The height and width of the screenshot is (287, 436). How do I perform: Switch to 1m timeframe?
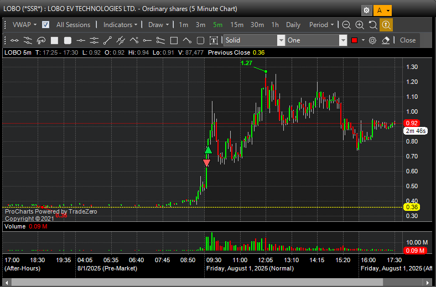[x=184, y=25]
